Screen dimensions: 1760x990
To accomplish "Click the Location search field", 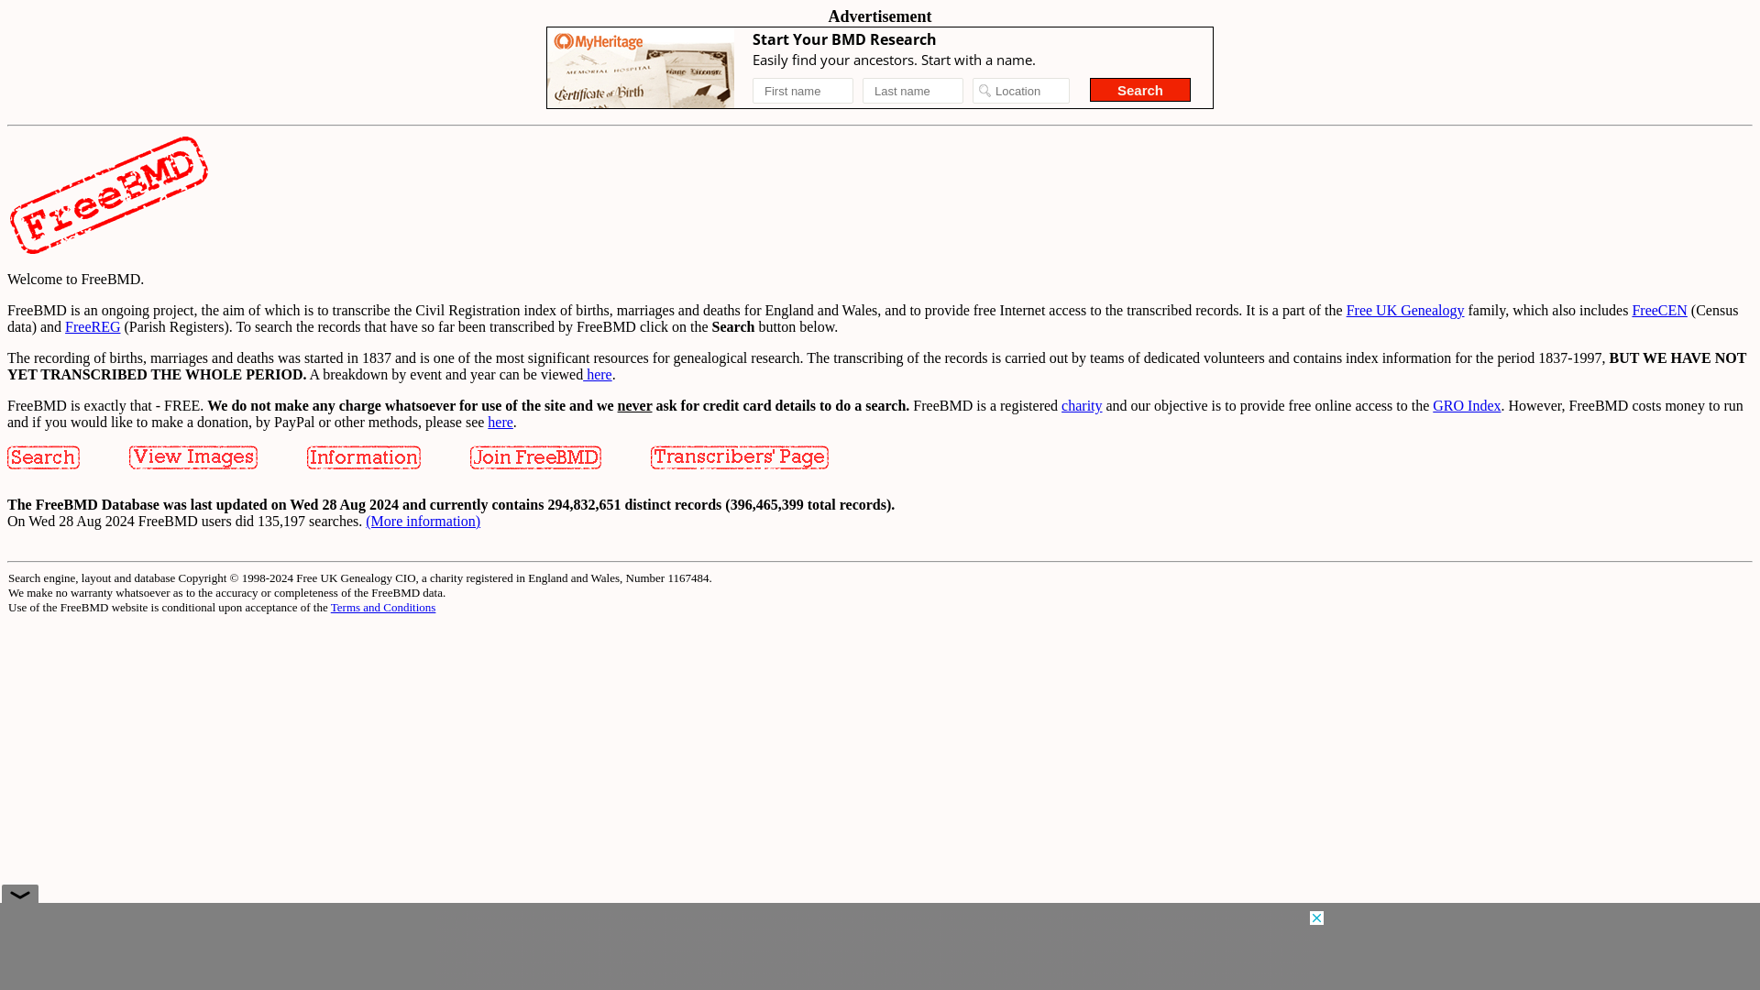I will click(x=1020, y=91).
